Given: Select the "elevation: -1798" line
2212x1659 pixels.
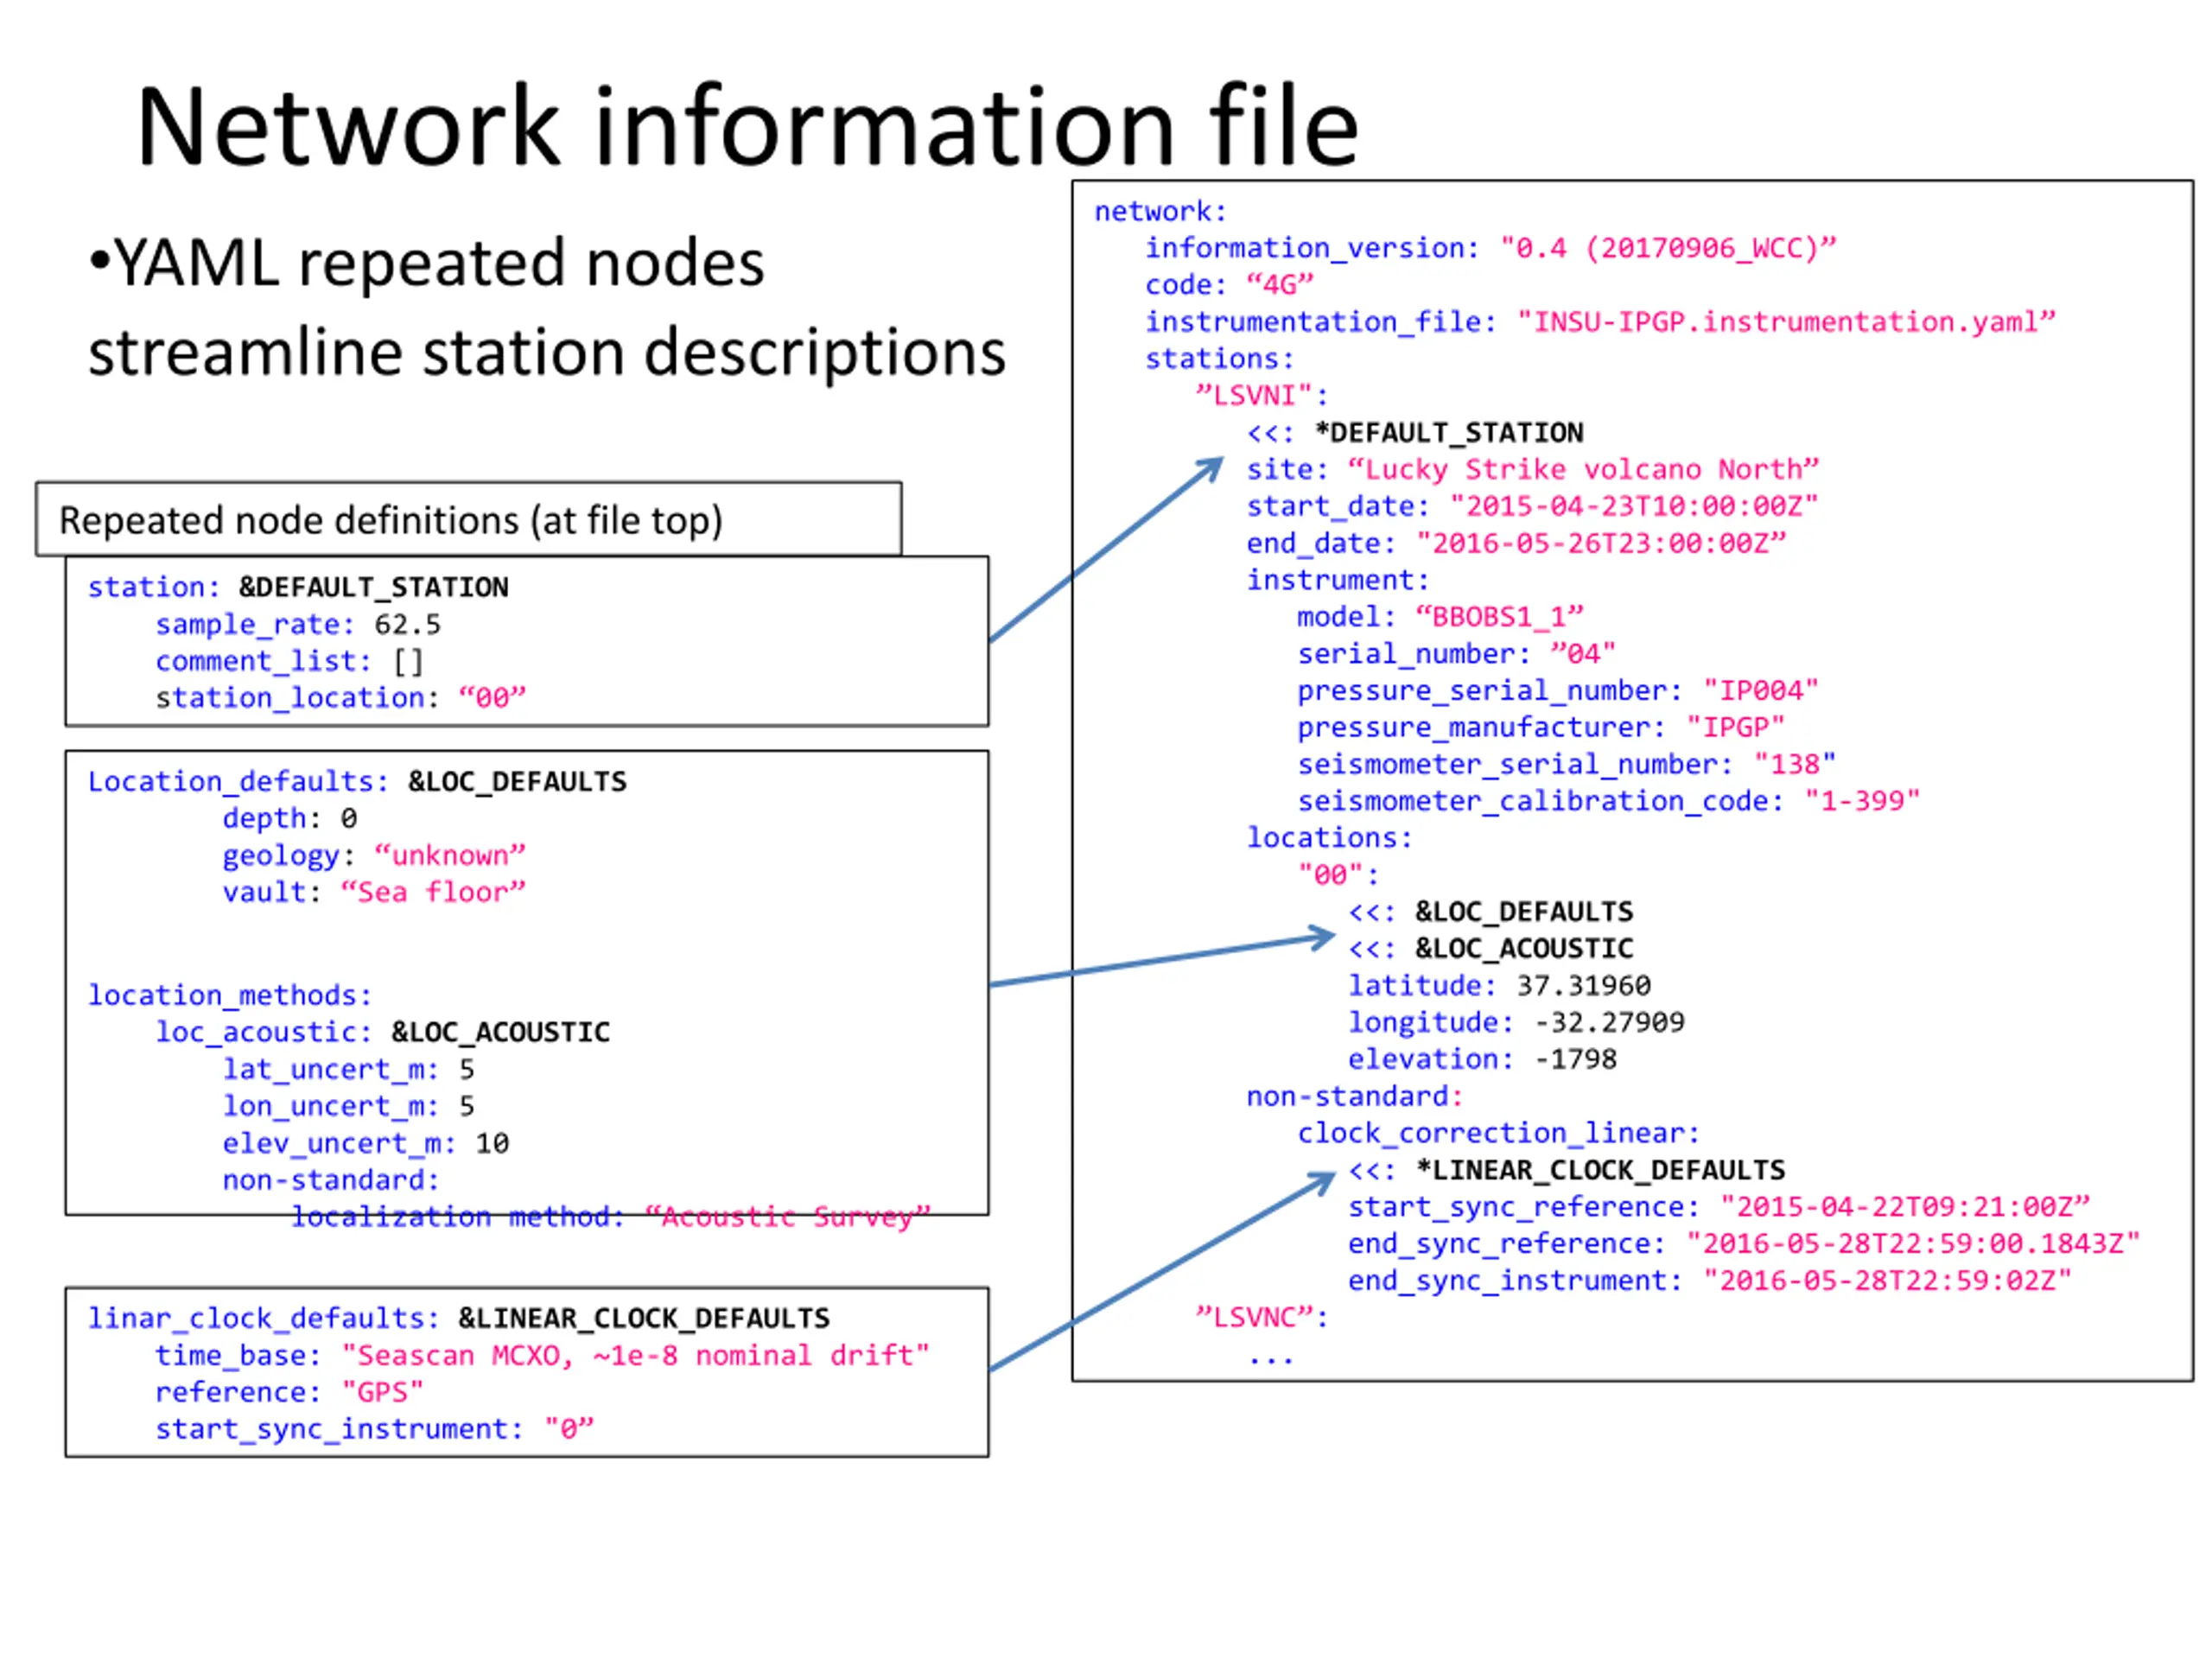Looking at the screenshot, I should (1483, 1059).
